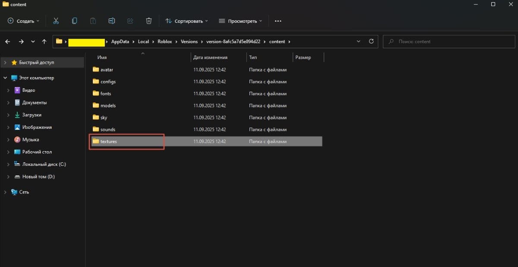The image size is (518, 267).
Task: Click the date cell of sky row
Action: 210,117
